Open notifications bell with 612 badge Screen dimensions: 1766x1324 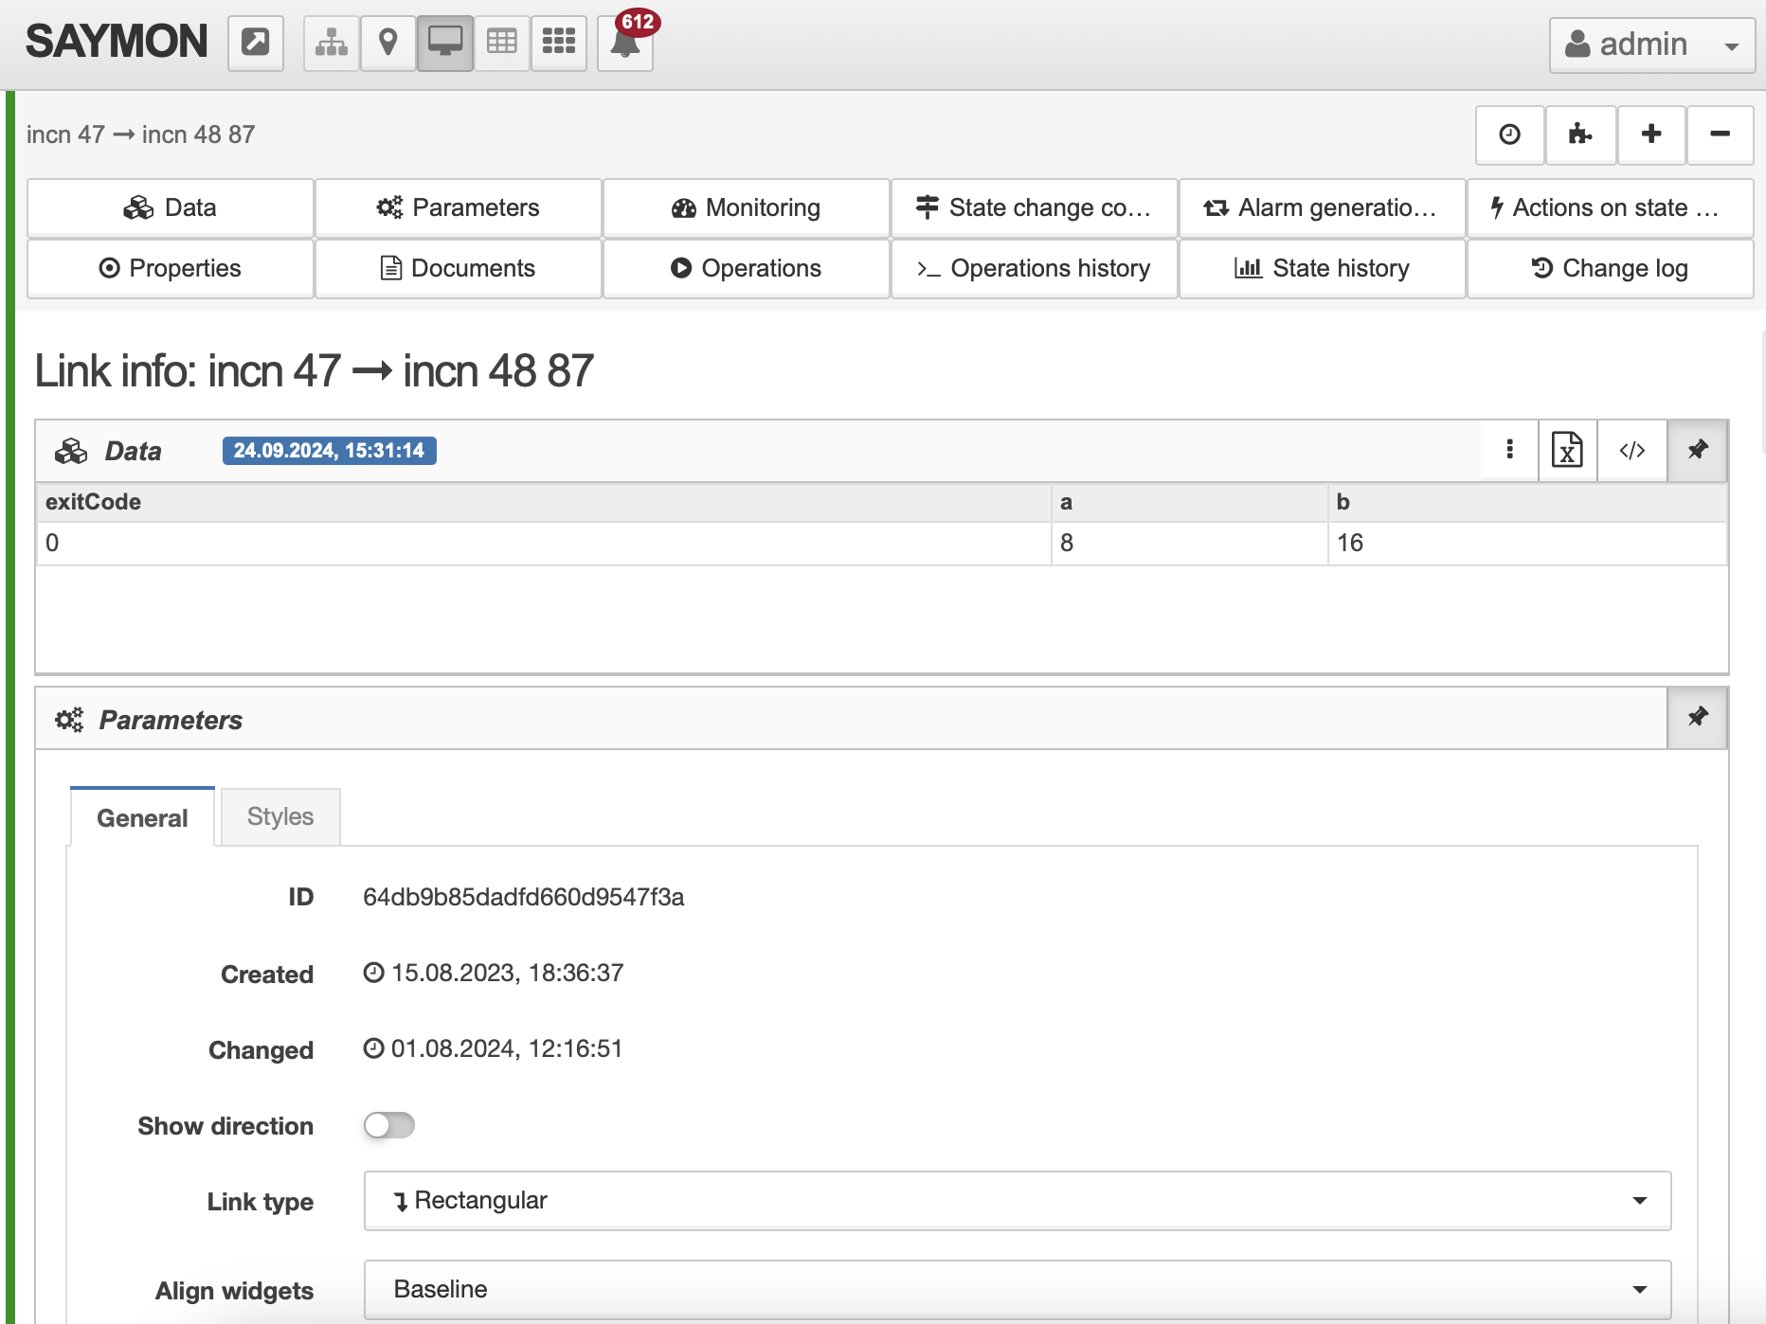tap(625, 43)
